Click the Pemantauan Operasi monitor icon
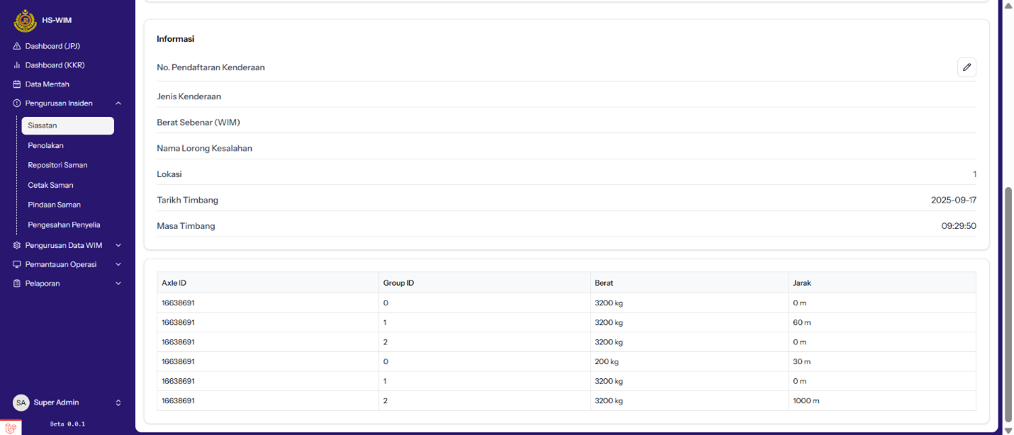This screenshot has width=1014, height=435. (x=17, y=264)
